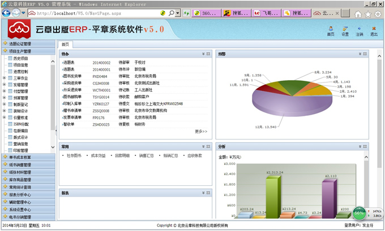The height and width of the screenshot is (231, 385).
Task: Open the 选题论证管理 sidebar section
Action: click(28, 43)
